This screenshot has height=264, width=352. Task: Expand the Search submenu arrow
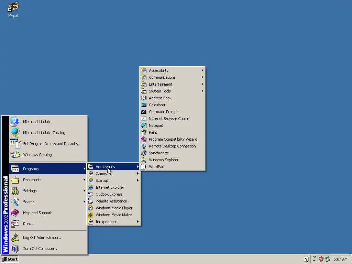pyautogui.click(x=85, y=202)
